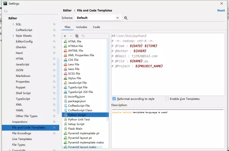This screenshot has width=229, height=151.
Task: Expand the Style Sheets tree node
Action: [13, 36]
